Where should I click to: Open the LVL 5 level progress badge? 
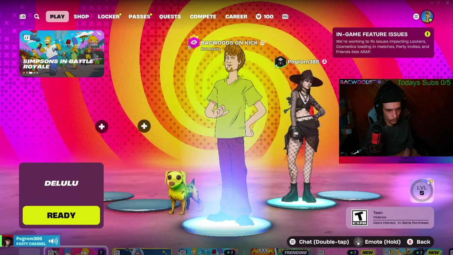click(422, 191)
